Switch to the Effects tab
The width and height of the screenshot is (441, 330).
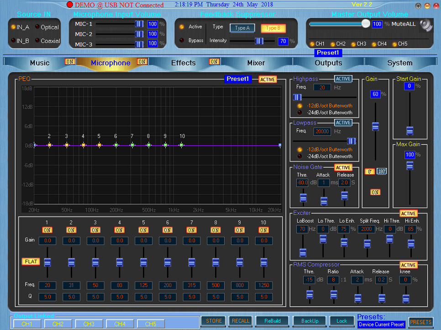184,63
